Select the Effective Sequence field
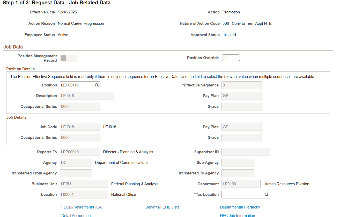This screenshot has height=217, width=340. point(241,85)
